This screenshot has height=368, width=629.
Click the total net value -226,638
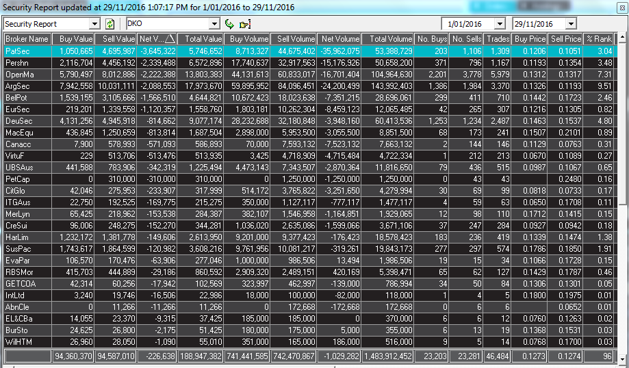tap(157, 356)
